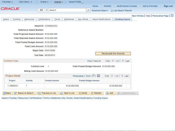
Task: Click View All in Contract Lines
Action: [97, 61]
